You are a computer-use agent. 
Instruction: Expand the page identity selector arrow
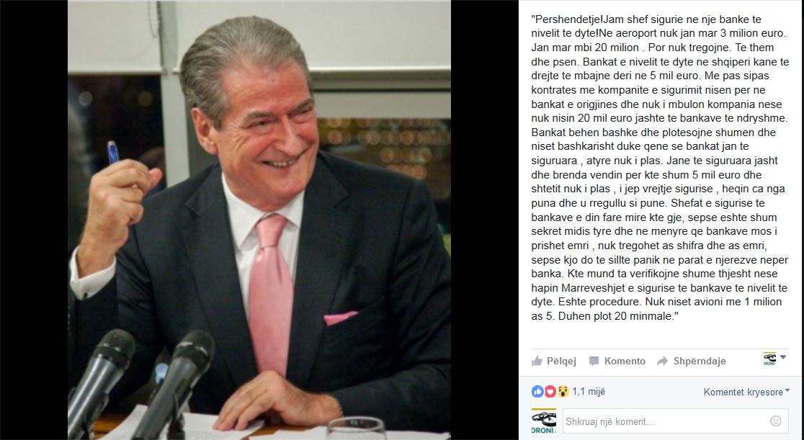pos(782,357)
